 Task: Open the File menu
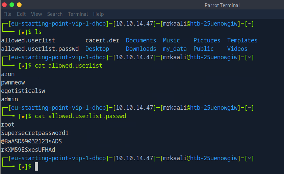pos(7,14)
